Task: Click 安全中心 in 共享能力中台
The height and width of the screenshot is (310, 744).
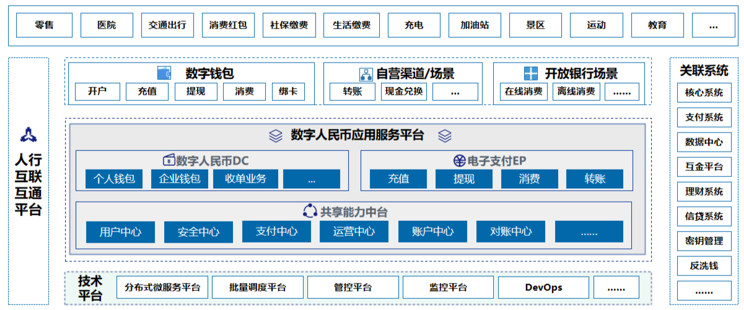Action: tap(198, 232)
